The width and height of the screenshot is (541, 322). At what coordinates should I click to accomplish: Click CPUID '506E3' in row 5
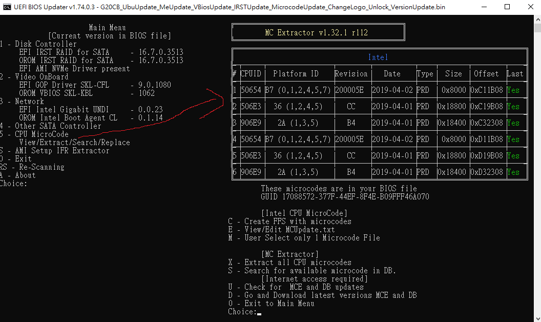(251, 156)
